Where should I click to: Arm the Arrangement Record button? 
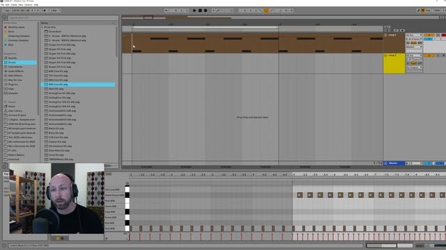(x=206, y=10)
